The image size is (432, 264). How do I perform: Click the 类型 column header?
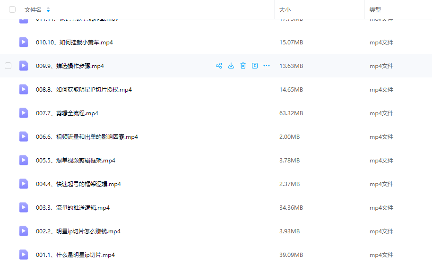click(375, 10)
